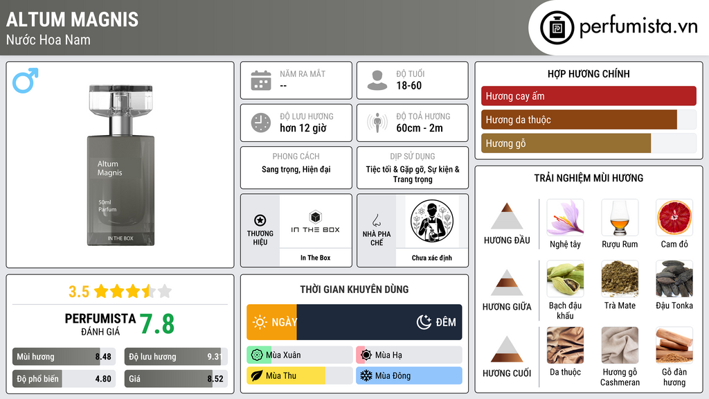The height and width of the screenshot is (399, 709).
Task: Click the In The Box brand logo
Action: tap(315, 222)
